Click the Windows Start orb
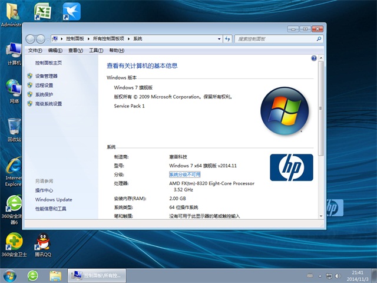Image resolution: width=377 pixels, height=283 pixels. [10, 275]
